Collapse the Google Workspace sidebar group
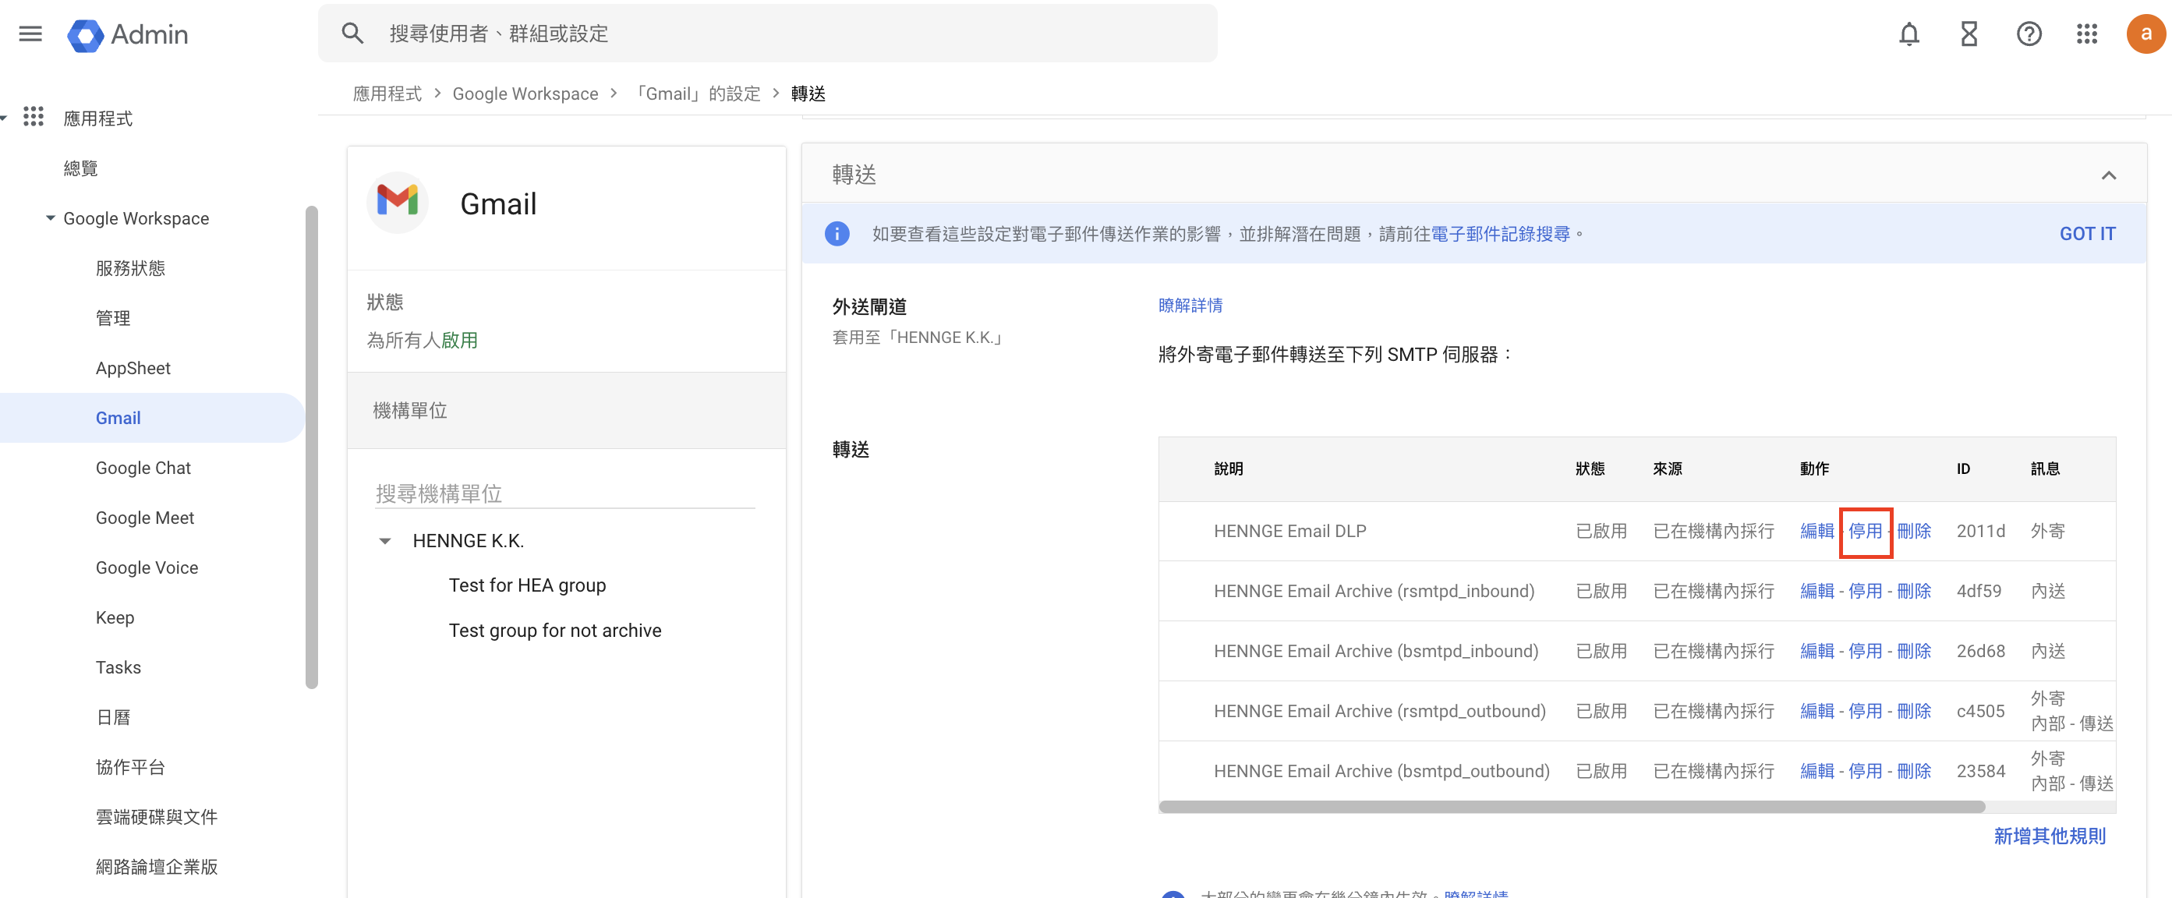Viewport: 2172px width, 898px height. [x=51, y=218]
